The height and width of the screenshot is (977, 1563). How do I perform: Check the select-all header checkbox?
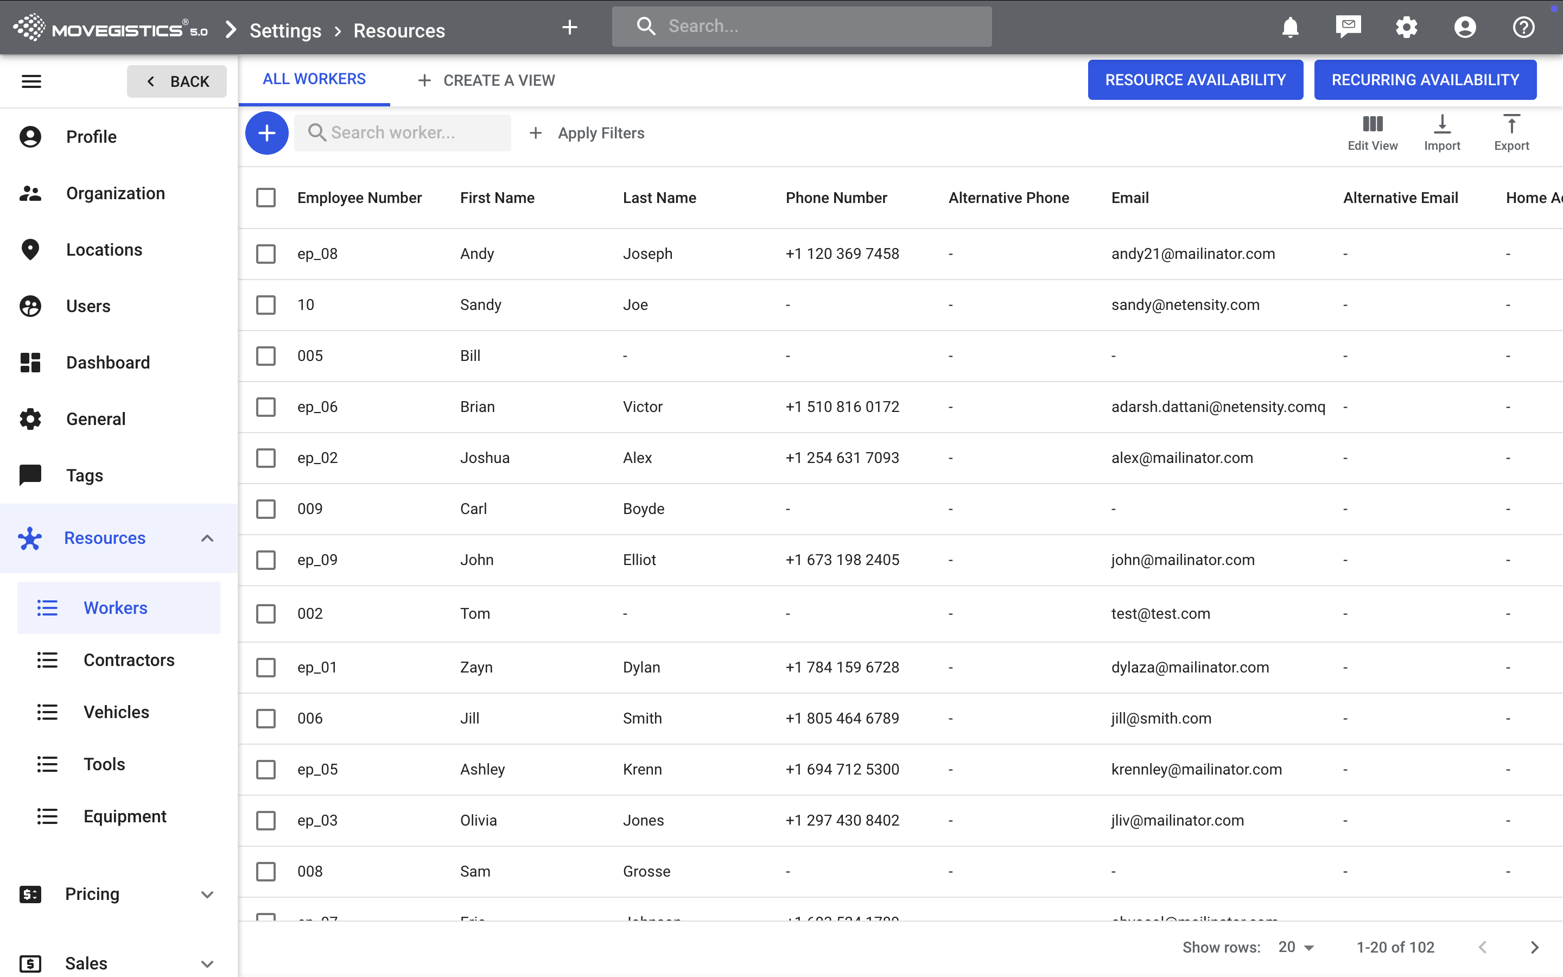pyautogui.click(x=265, y=198)
